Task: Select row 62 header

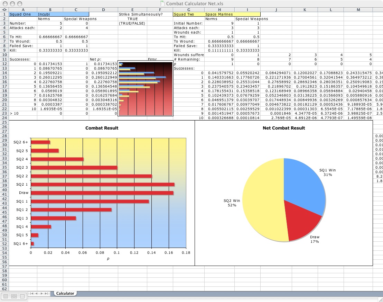Action: tap(4, 289)
